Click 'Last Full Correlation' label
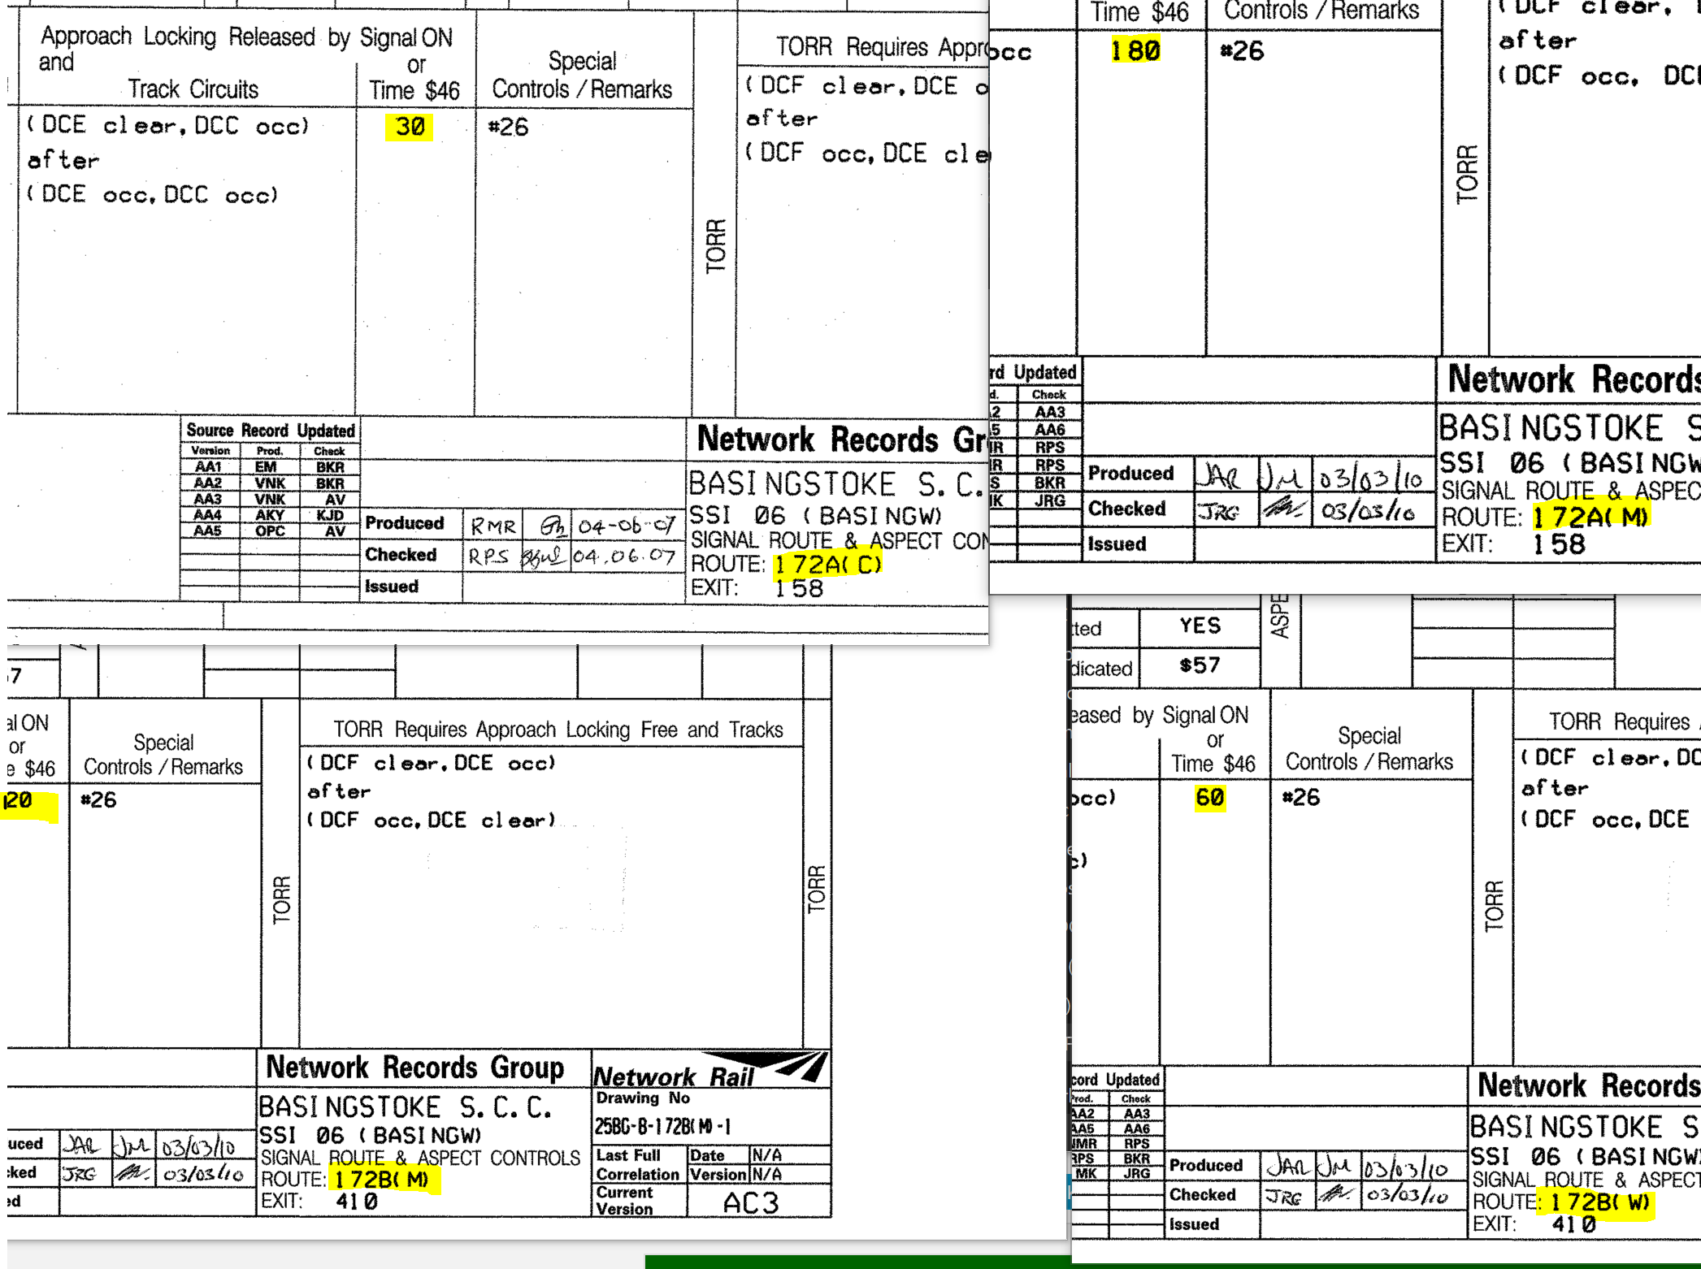Image resolution: width=1701 pixels, height=1269 pixels. point(638,1164)
